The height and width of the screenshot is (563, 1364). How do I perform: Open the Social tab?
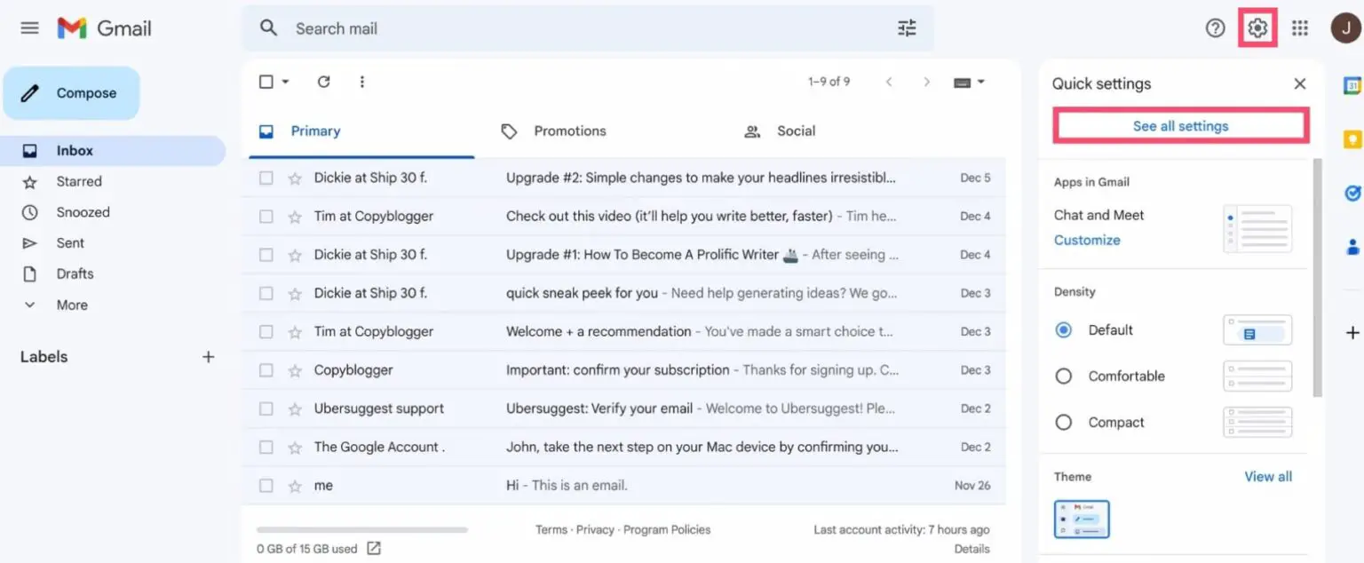click(794, 131)
